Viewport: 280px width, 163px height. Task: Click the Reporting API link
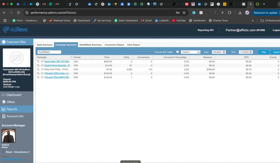point(205,30)
